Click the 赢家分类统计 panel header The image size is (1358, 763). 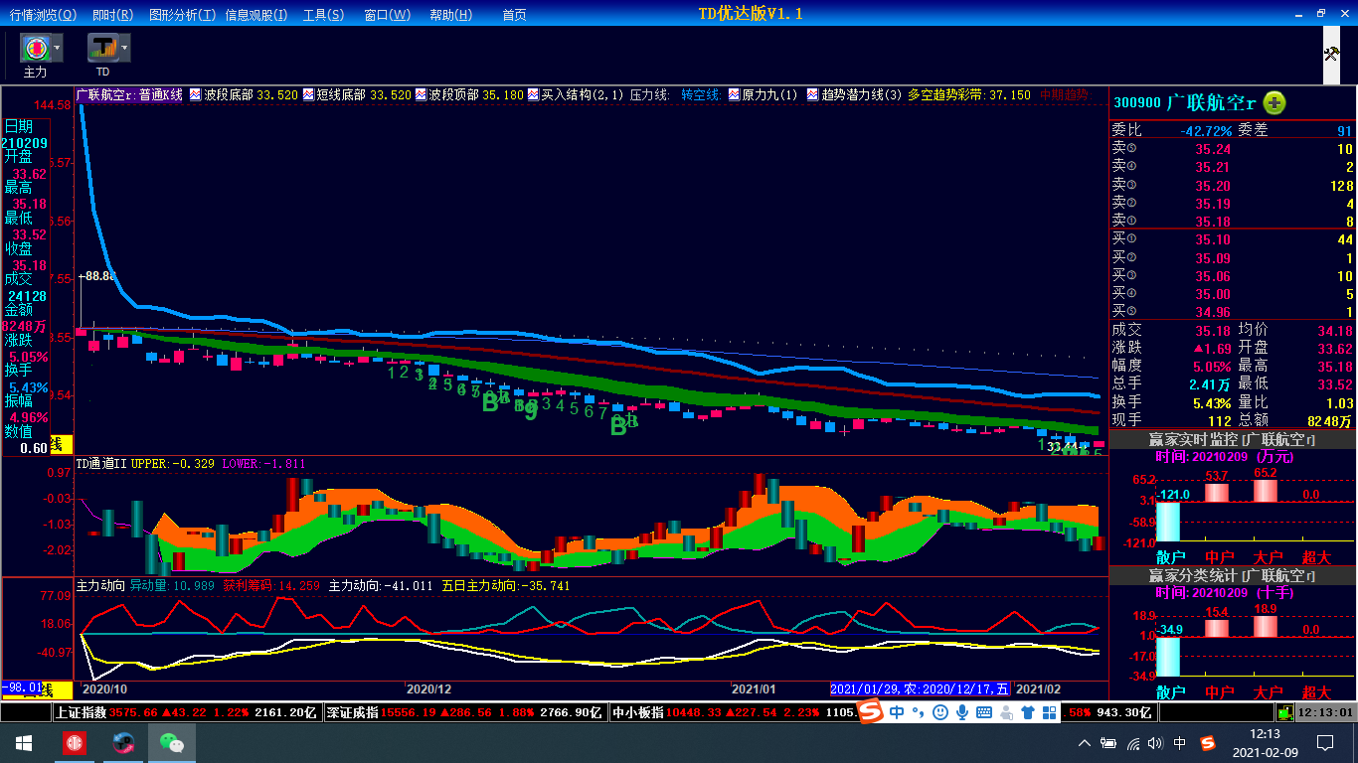[1233, 575]
